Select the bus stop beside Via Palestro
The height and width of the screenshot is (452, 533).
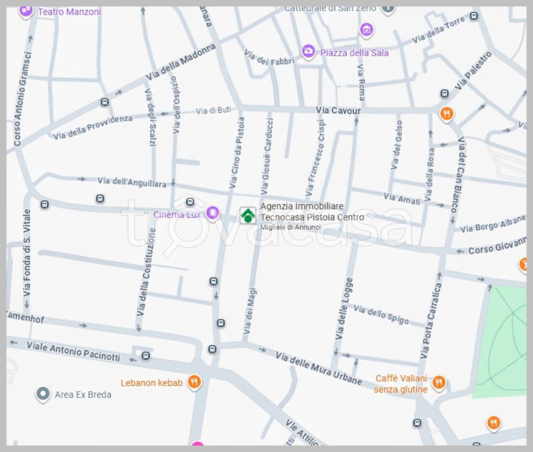pyautogui.click(x=444, y=94)
